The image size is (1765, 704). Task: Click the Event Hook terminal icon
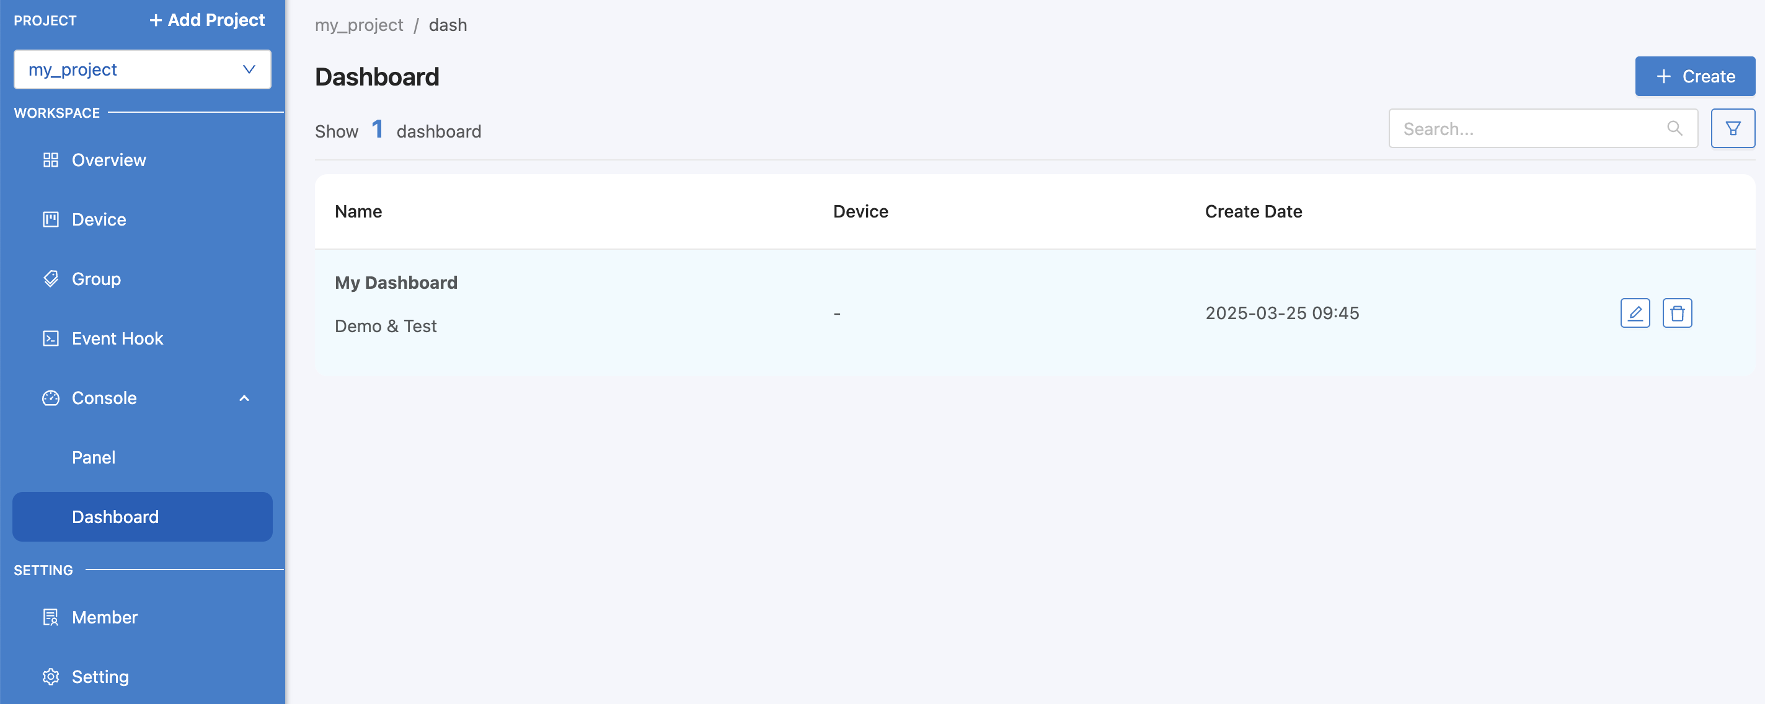tap(51, 339)
